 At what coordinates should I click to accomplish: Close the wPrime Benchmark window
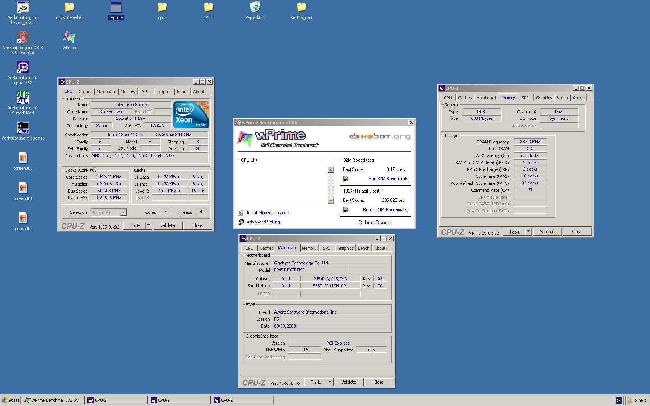pos(411,123)
